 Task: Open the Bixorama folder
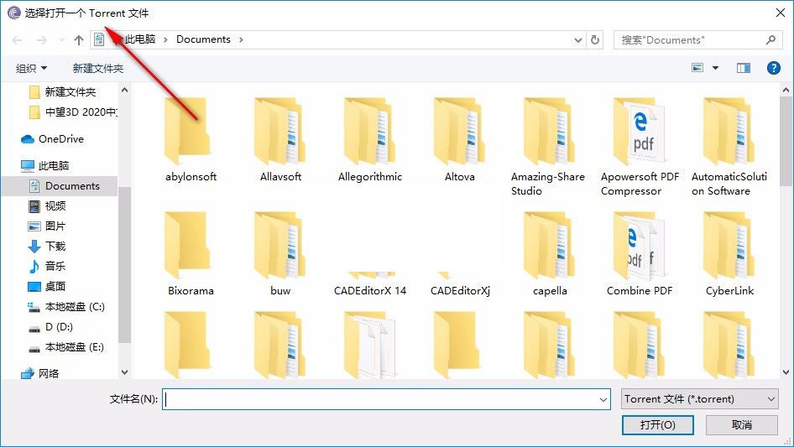[191, 253]
